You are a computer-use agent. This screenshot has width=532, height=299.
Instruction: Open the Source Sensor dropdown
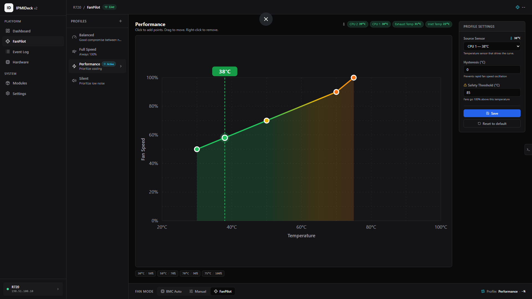pyautogui.click(x=492, y=46)
